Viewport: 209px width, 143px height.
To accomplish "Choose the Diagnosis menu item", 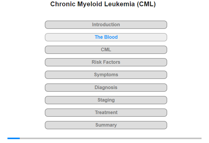I will tap(106, 88).
